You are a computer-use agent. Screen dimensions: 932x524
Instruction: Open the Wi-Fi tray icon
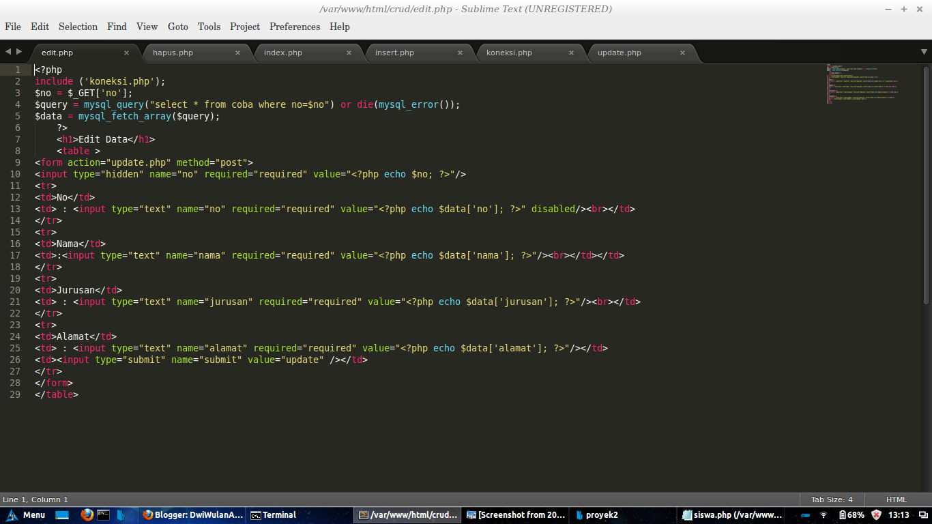pyautogui.click(x=824, y=515)
